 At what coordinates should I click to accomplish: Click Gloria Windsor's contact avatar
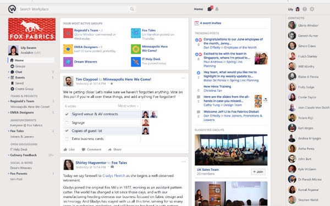[x=292, y=25]
